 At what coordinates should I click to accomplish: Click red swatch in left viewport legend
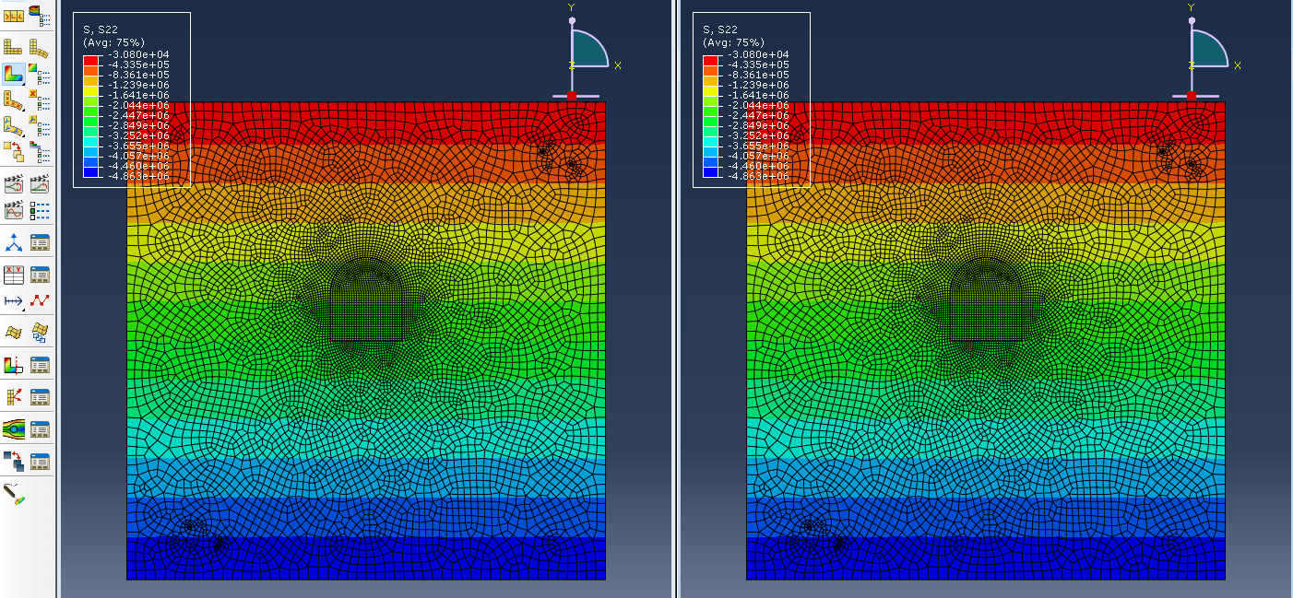pyautogui.click(x=90, y=60)
